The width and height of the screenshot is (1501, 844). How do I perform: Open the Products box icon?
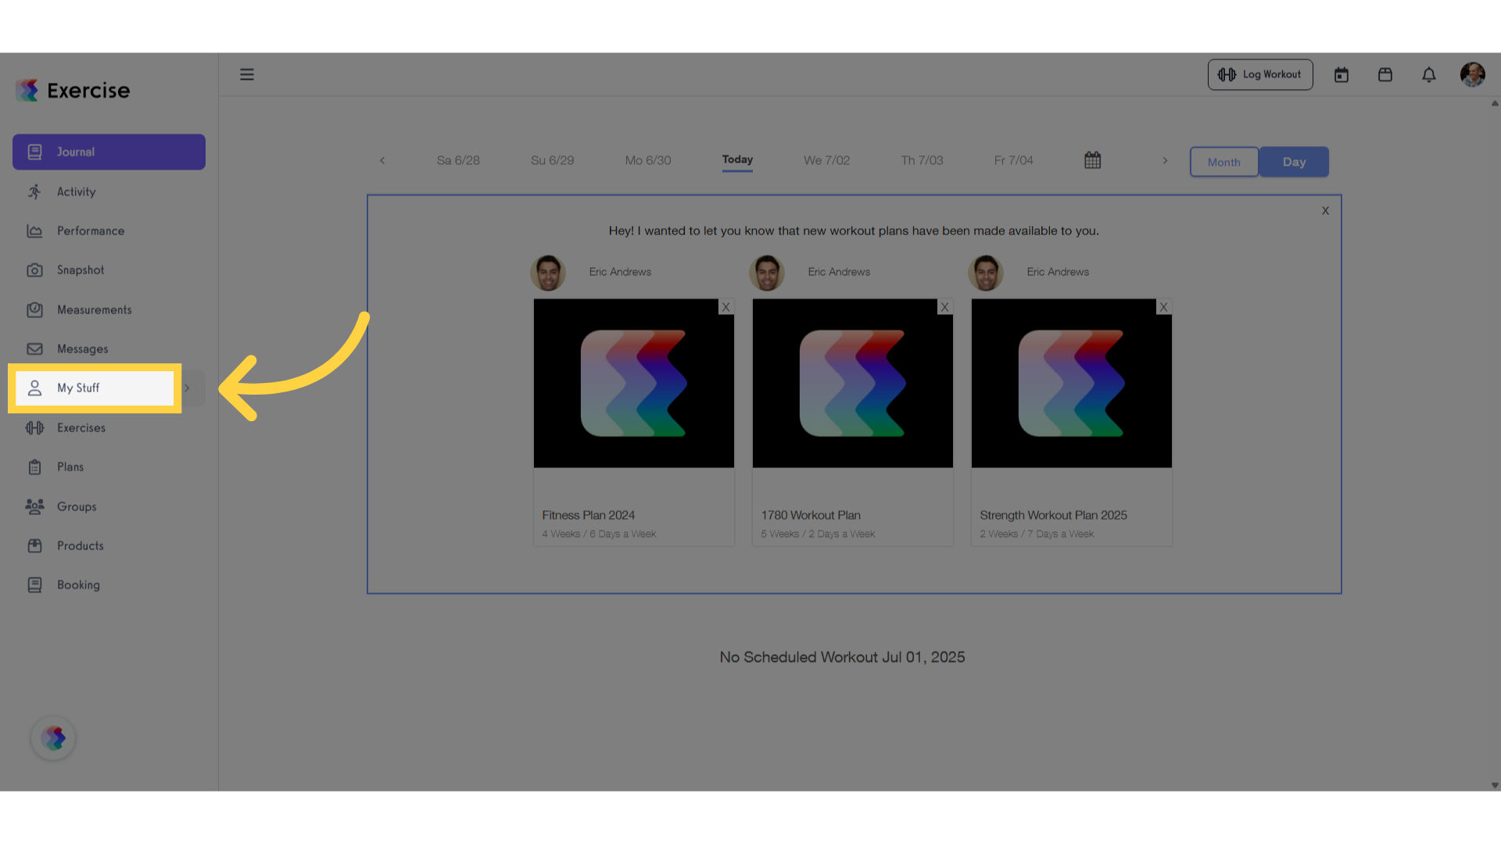click(x=34, y=545)
